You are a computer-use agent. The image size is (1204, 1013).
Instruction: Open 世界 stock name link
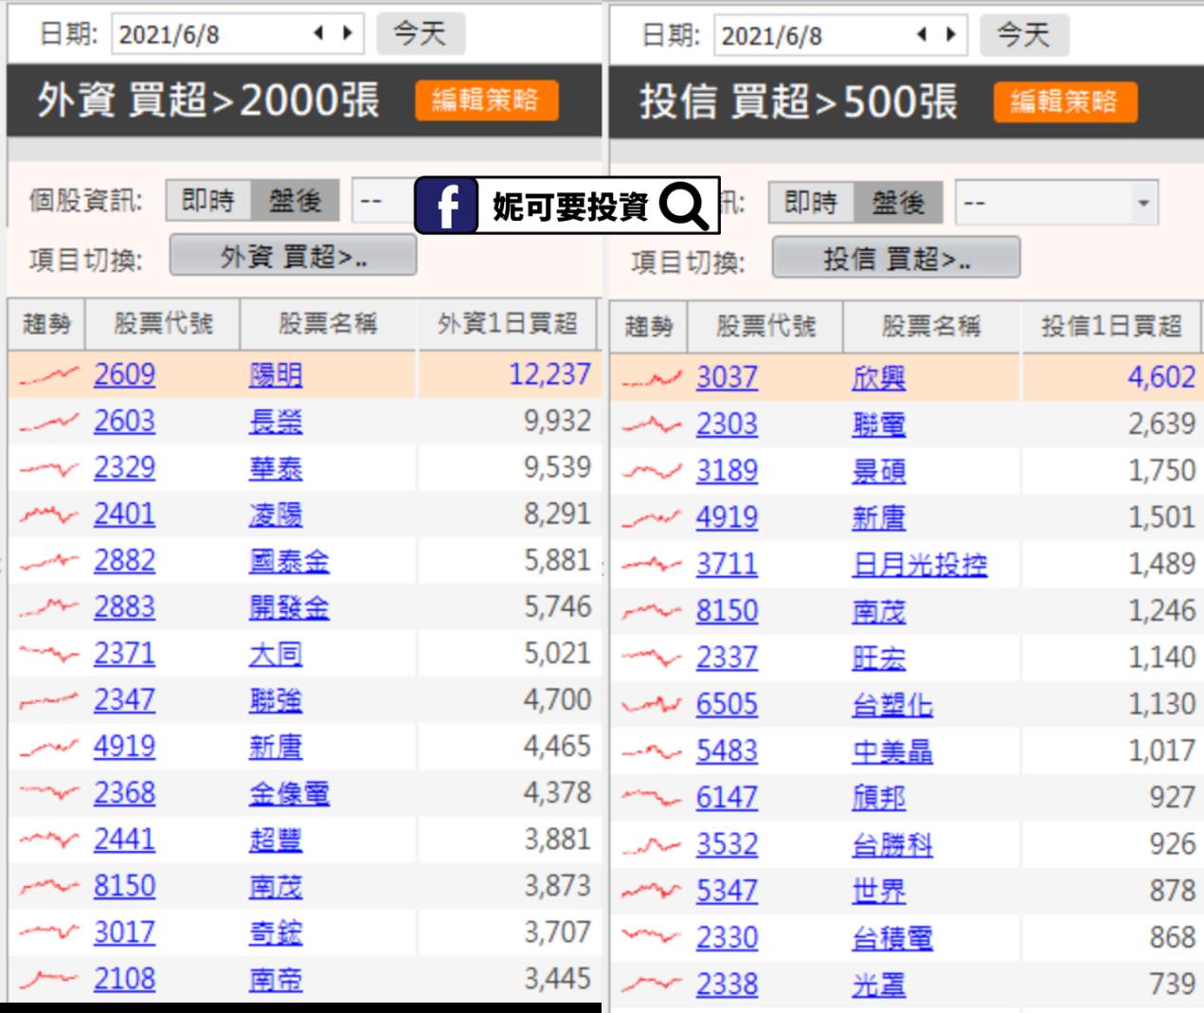tap(878, 891)
